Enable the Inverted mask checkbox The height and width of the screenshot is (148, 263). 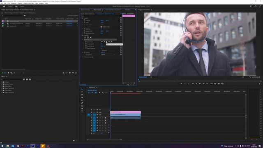point(102,50)
